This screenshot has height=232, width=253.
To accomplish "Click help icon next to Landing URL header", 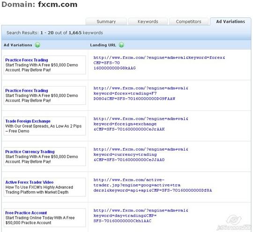I will pos(121,45).
